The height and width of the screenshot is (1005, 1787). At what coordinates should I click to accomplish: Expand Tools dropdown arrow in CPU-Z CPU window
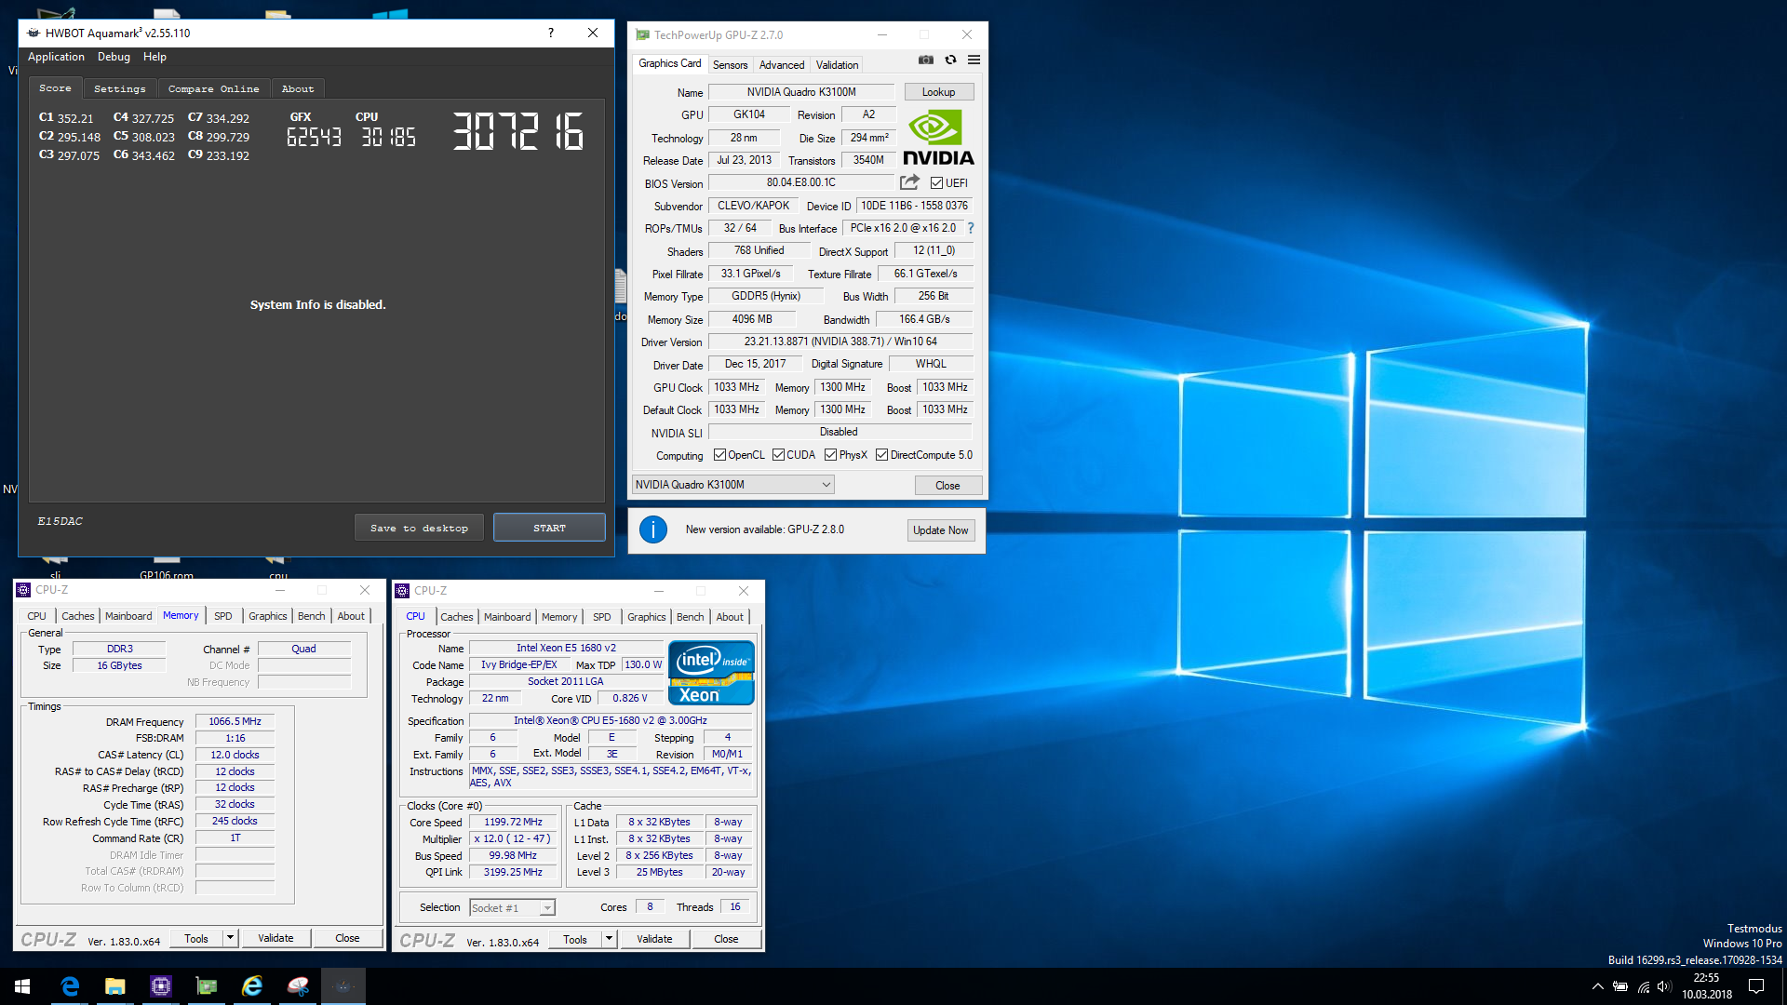pos(609,940)
